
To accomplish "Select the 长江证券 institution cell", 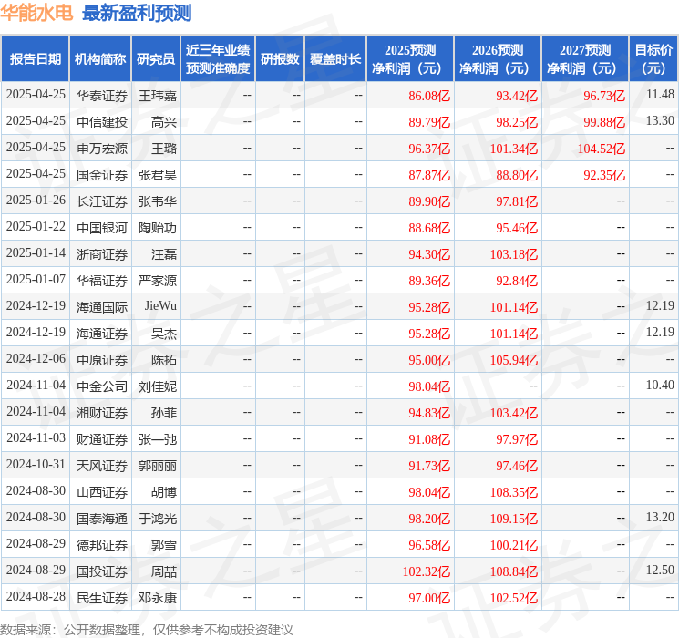I will click(x=102, y=201).
